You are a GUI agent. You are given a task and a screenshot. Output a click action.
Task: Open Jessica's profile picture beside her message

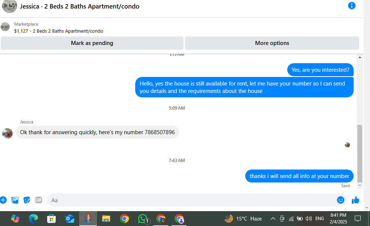[7, 133]
